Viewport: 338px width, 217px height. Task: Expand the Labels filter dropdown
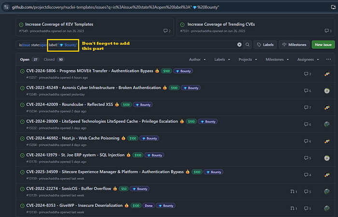(x=222, y=59)
